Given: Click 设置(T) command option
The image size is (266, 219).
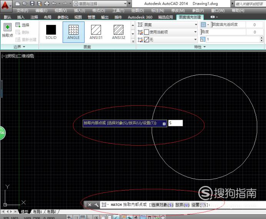Looking at the screenshot, I should [199, 205].
